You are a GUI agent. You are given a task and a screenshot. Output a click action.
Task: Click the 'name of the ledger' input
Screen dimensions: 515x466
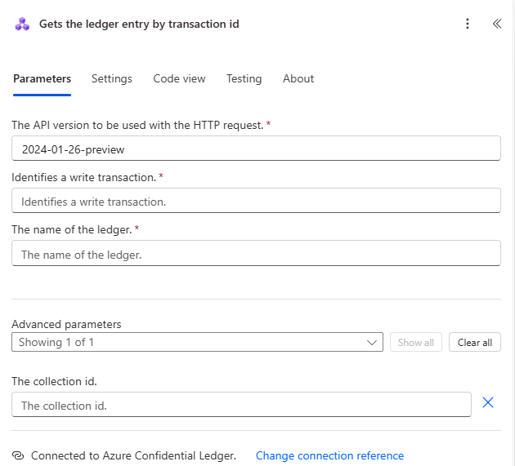pyautogui.click(x=256, y=254)
